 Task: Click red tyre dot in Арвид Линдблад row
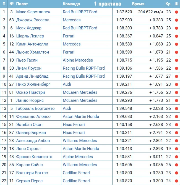pos(176,76)
